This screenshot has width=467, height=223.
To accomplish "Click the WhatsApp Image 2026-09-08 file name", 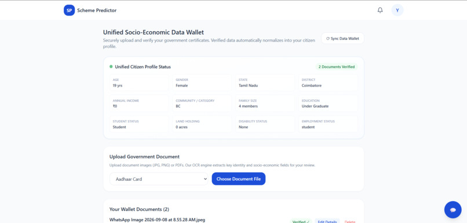I will [x=157, y=220].
